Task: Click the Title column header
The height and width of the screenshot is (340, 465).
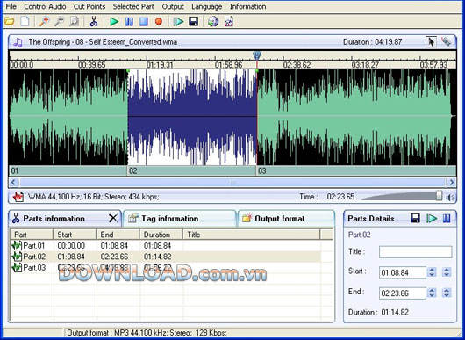Action: [x=252, y=235]
